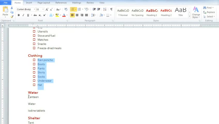Click the tab selector at ruler corner
This screenshot has height=124, width=219.
(x=3, y=25)
